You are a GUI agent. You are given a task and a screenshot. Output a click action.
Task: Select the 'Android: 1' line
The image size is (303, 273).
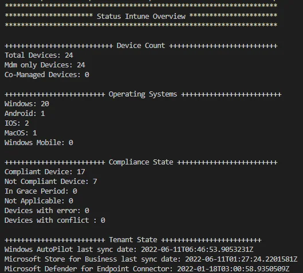(25, 114)
